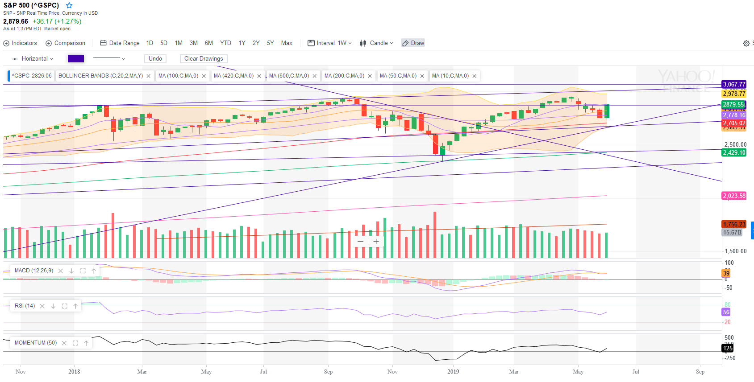Image resolution: width=754 pixels, height=382 pixels.
Task: Zoom in chart with plus button
Action: pos(376,242)
